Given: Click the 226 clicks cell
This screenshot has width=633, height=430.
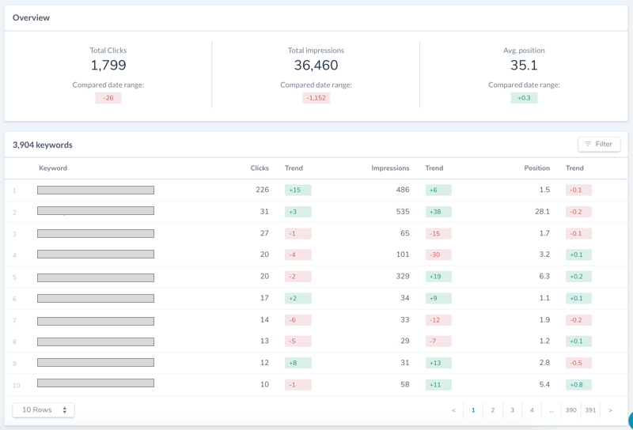Looking at the screenshot, I should (x=263, y=190).
